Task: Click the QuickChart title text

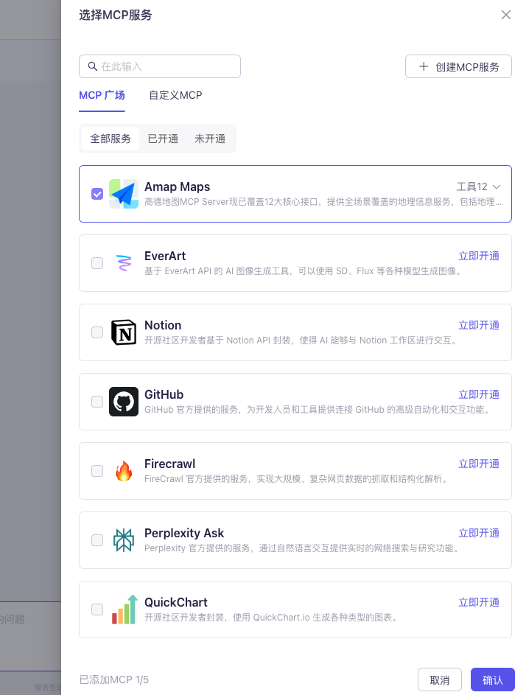Action: [176, 602]
